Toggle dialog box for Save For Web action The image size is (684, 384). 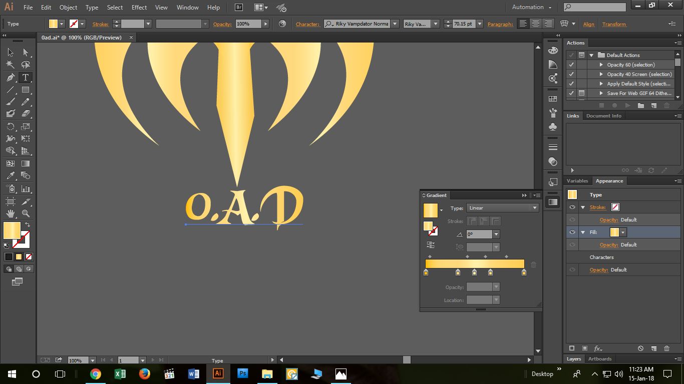[581, 93]
